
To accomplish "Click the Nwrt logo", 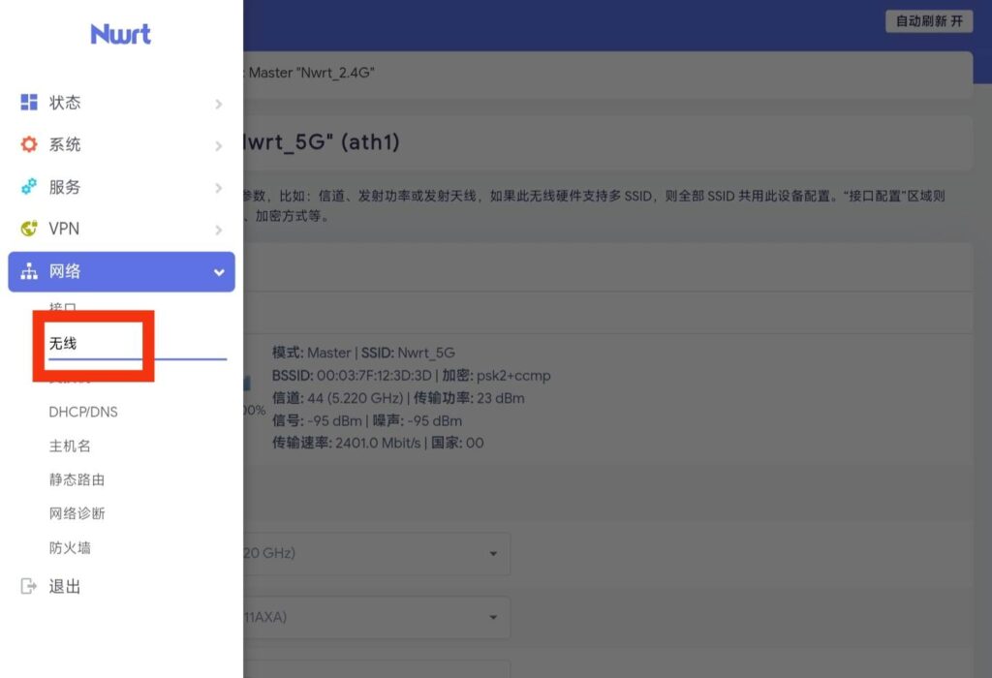I will pos(121,35).
